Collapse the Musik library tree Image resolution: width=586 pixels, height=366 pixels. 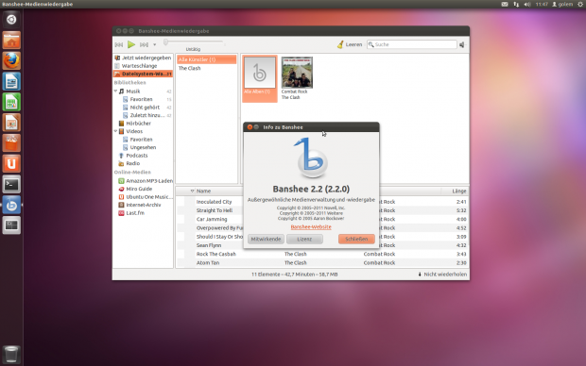pyautogui.click(x=115, y=91)
